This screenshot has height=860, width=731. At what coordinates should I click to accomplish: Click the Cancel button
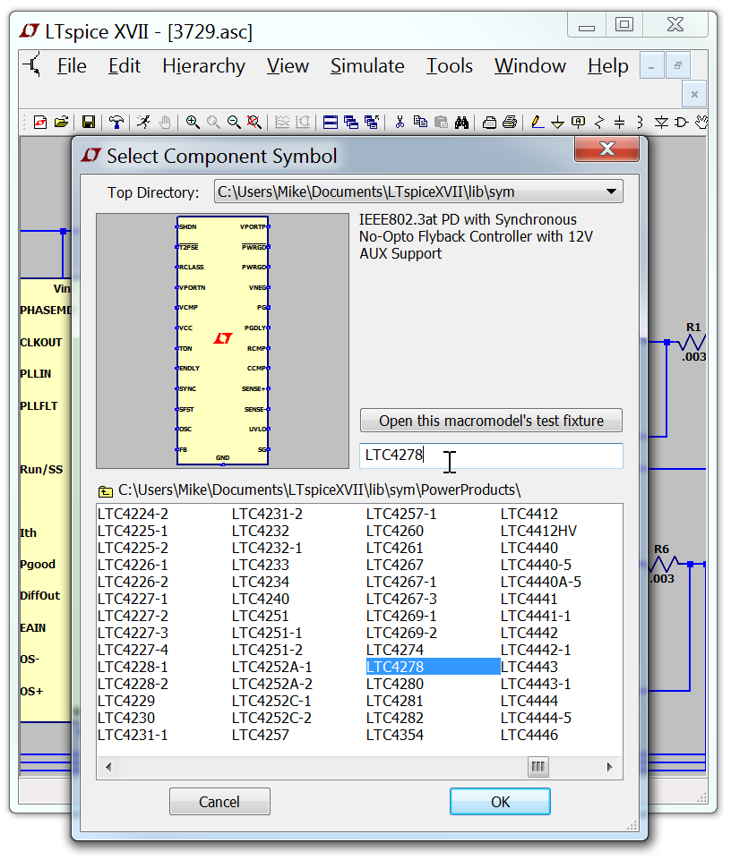(x=219, y=802)
